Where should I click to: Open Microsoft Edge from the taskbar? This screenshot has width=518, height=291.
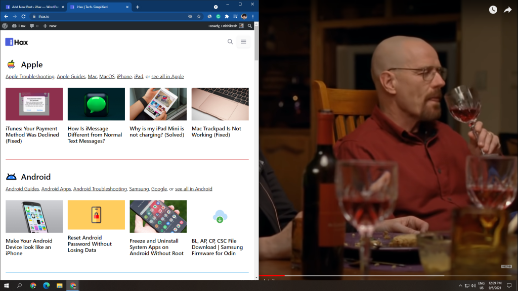pyautogui.click(x=46, y=285)
